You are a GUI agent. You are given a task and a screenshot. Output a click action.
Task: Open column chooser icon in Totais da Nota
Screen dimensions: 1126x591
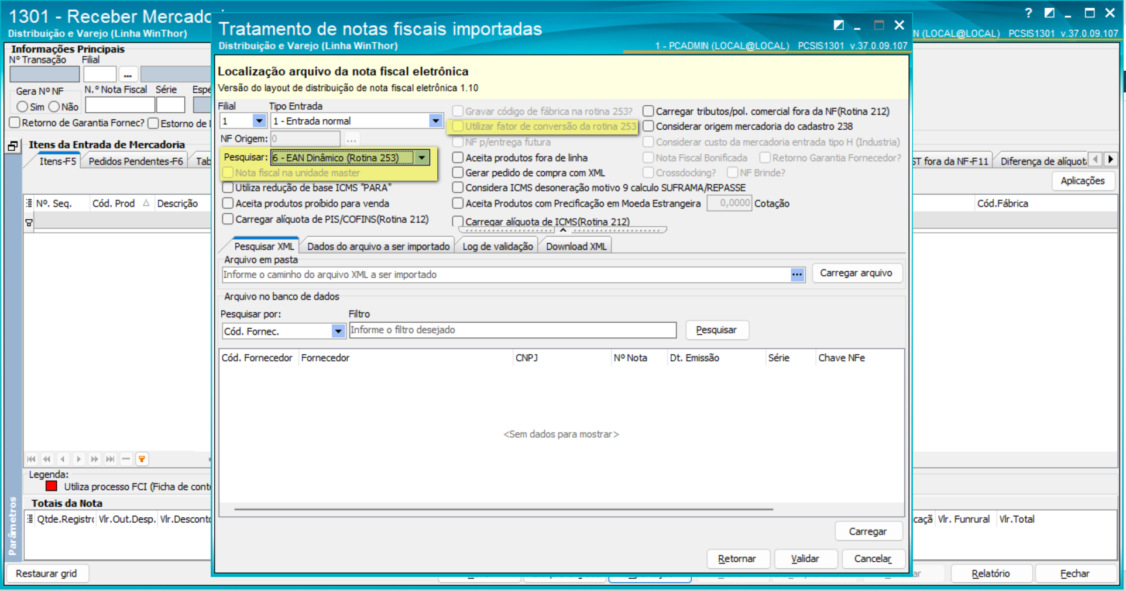[30, 519]
